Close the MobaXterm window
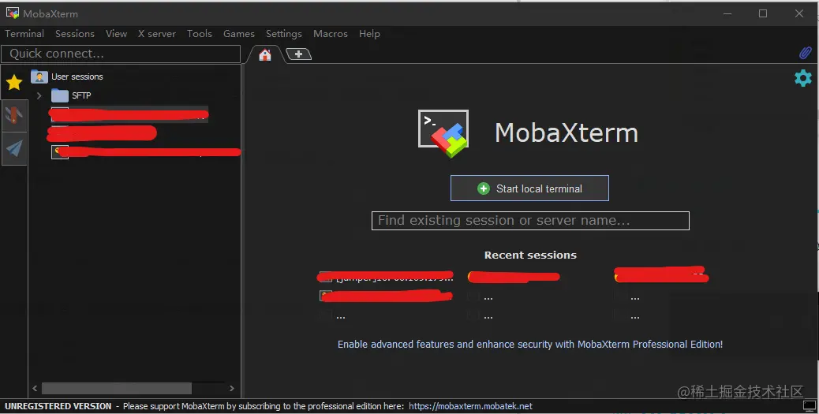This screenshot has height=414, width=819. click(x=799, y=13)
